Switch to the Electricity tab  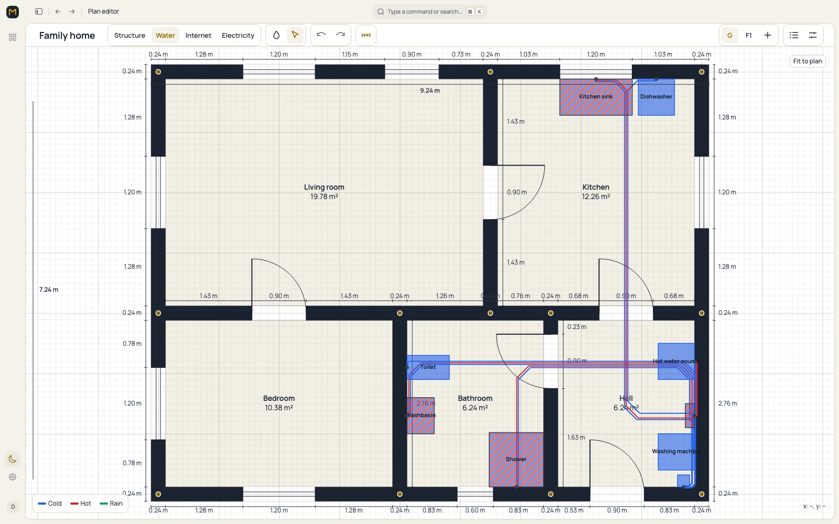pos(238,35)
